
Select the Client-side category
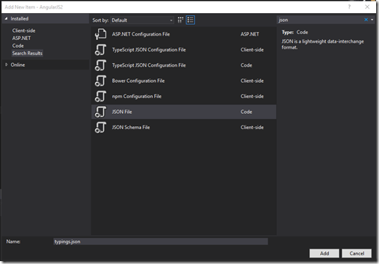point(24,30)
